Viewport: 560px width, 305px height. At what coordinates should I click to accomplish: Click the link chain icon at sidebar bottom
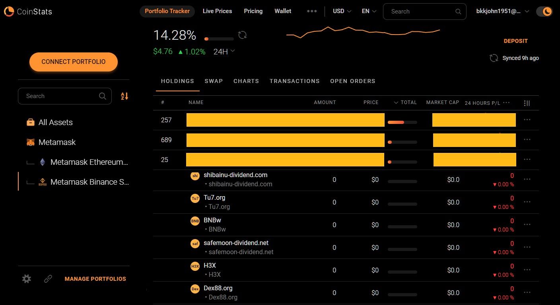(x=48, y=279)
